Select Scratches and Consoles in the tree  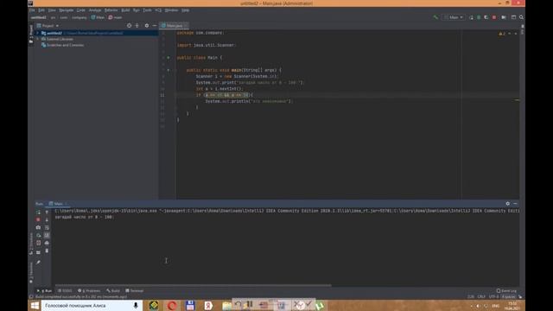[63, 45]
